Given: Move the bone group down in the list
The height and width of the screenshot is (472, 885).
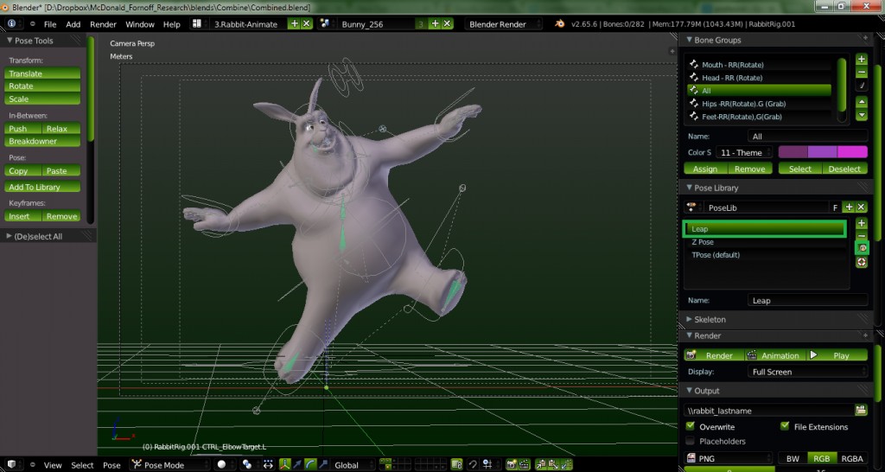Looking at the screenshot, I should (862, 115).
